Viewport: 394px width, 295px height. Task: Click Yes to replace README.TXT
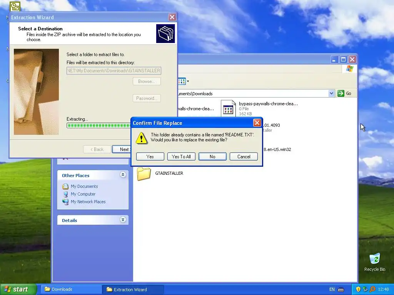pos(150,157)
